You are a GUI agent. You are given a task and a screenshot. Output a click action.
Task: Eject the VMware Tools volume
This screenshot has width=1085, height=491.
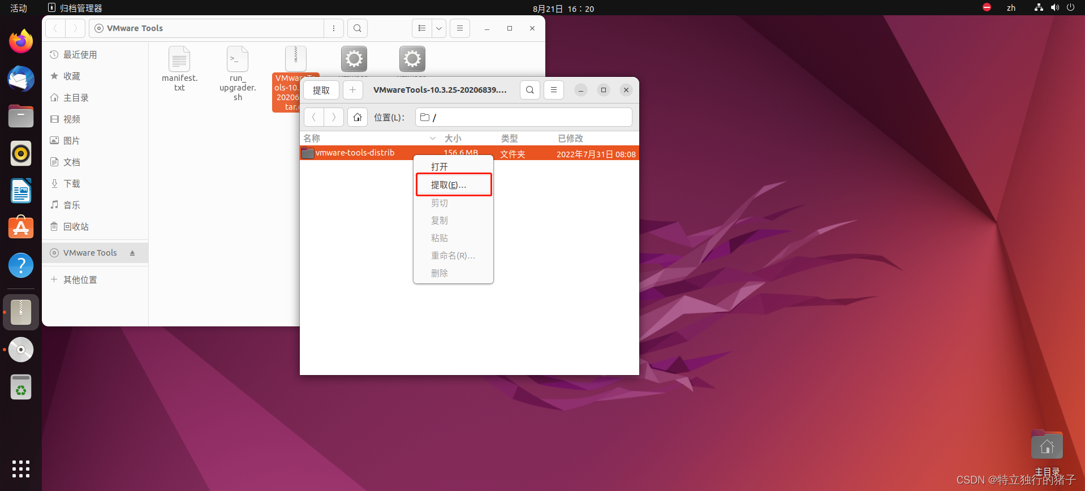pos(132,253)
